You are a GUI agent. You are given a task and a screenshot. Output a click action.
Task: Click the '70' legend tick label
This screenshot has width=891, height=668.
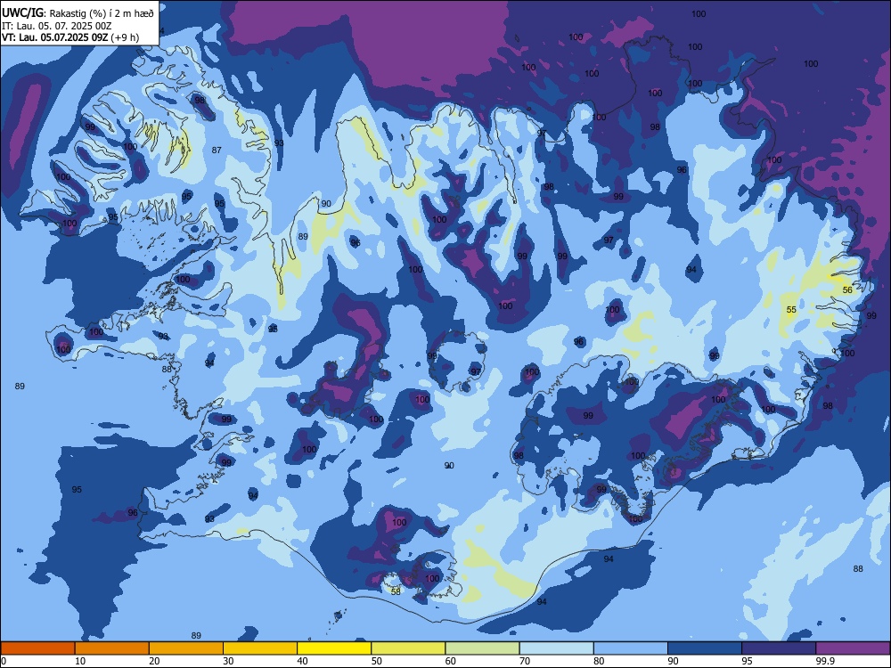[x=525, y=661]
